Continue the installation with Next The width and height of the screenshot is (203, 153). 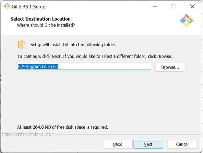(148, 144)
